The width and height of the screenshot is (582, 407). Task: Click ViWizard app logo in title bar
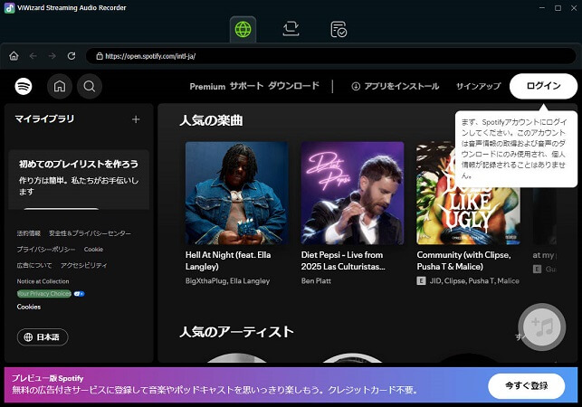(9, 8)
